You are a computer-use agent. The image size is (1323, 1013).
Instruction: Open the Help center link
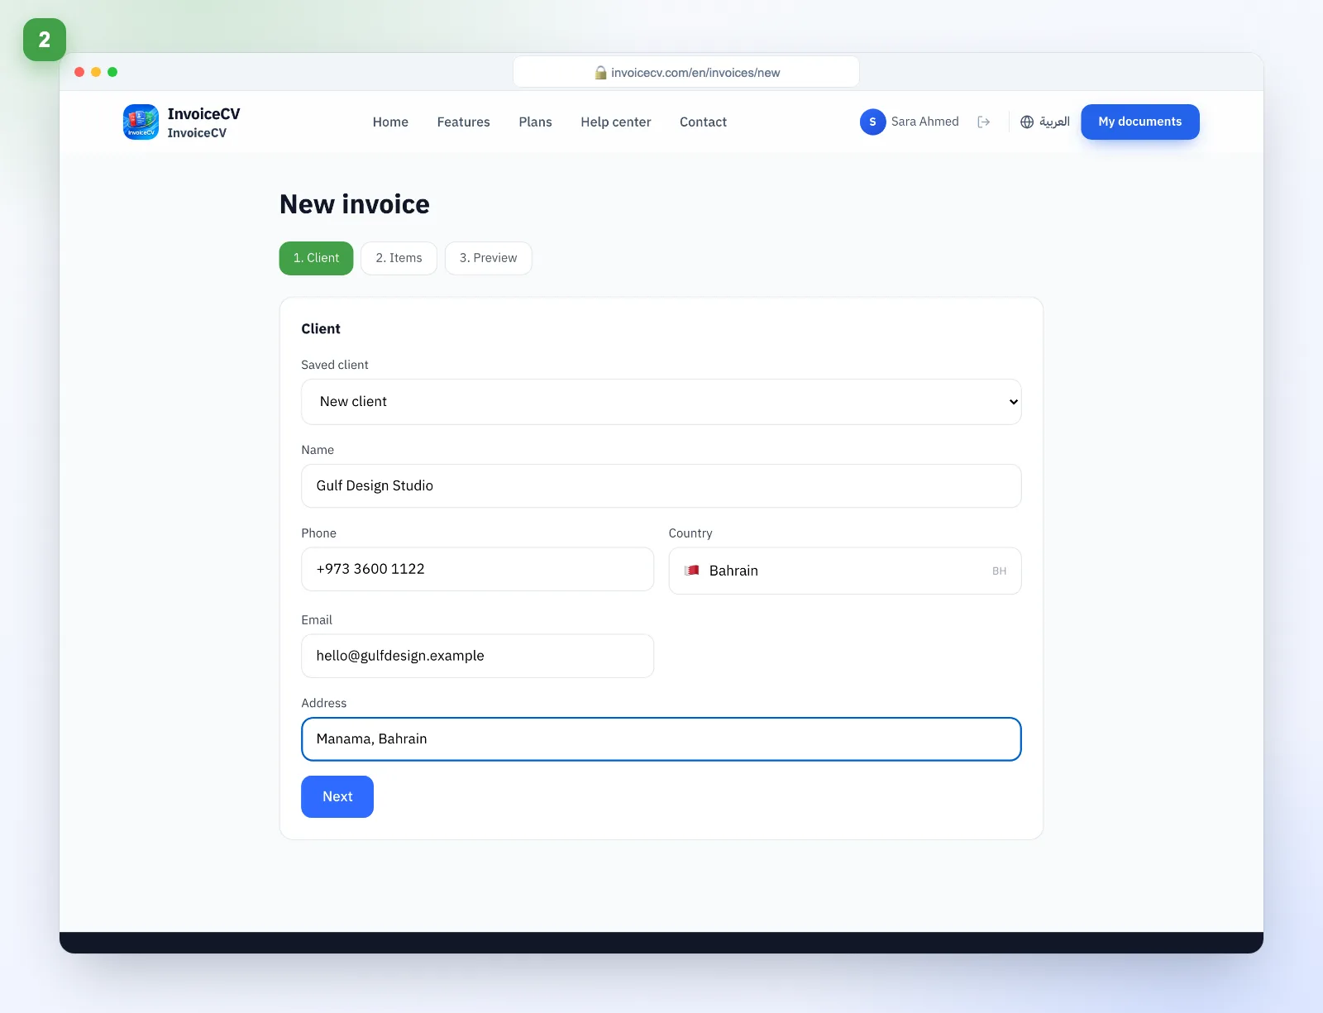point(615,122)
